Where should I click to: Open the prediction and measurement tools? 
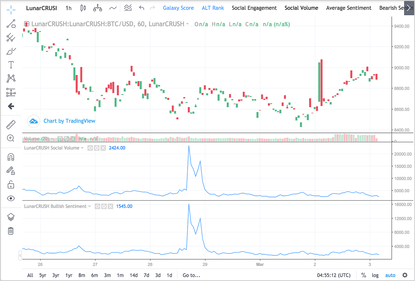point(11,93)
